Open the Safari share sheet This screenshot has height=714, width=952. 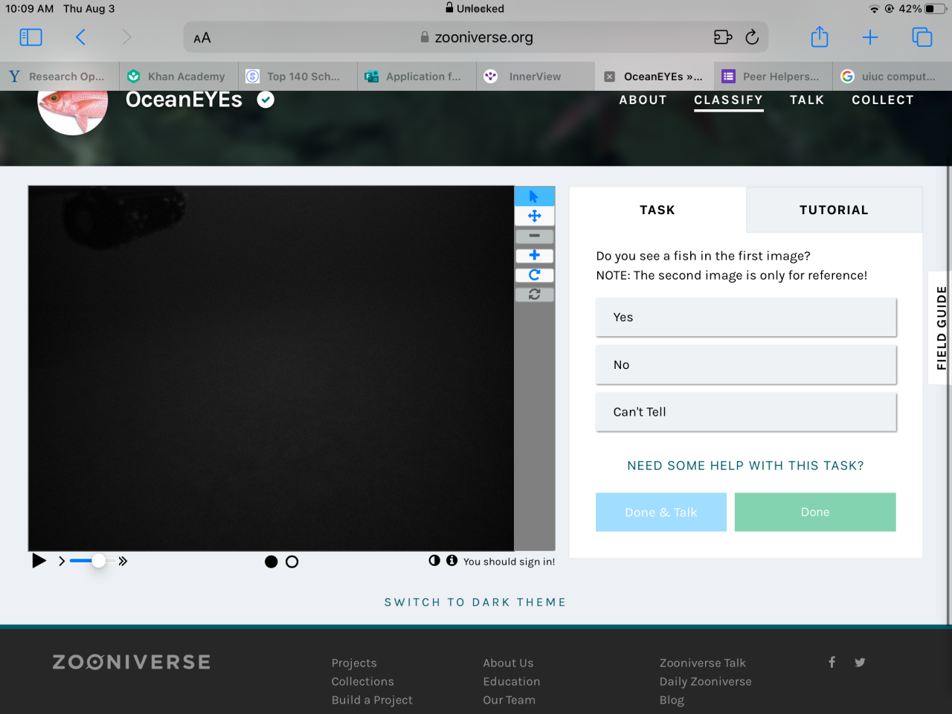(820, 36)
